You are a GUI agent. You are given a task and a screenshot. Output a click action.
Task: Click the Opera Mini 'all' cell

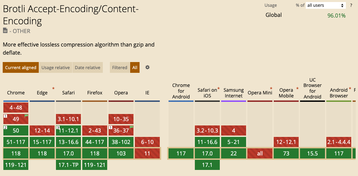(x=260, y=153)
